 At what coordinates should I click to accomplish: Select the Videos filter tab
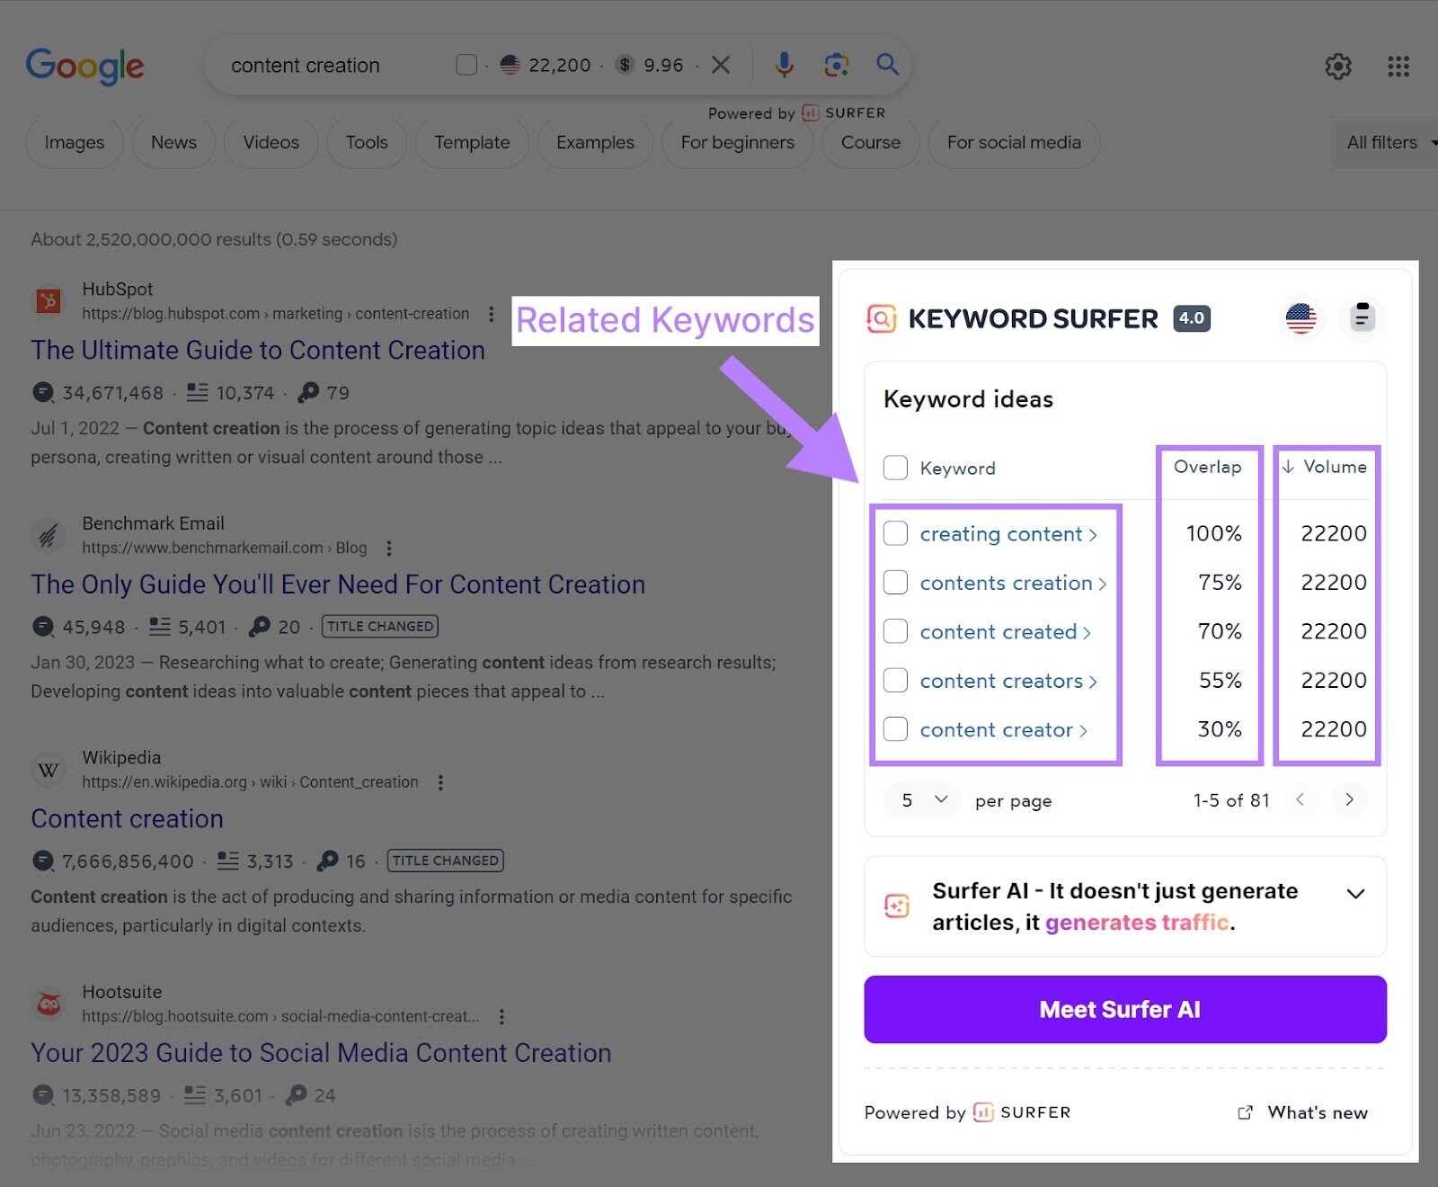271,143
